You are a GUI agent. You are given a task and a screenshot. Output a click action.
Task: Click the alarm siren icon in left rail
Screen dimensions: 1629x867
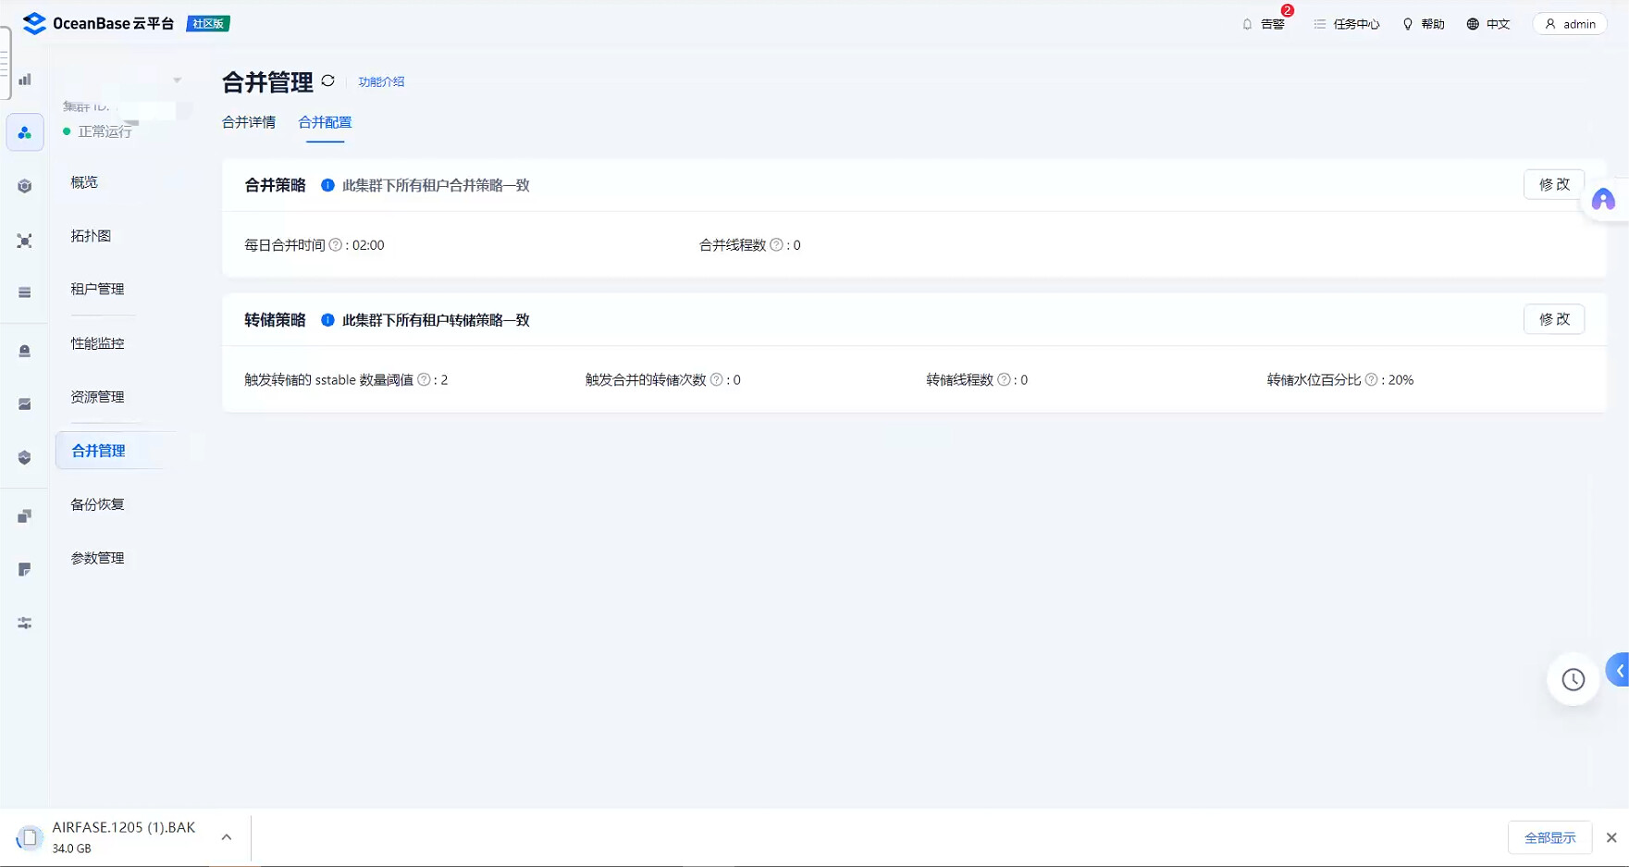click(25, 351)
